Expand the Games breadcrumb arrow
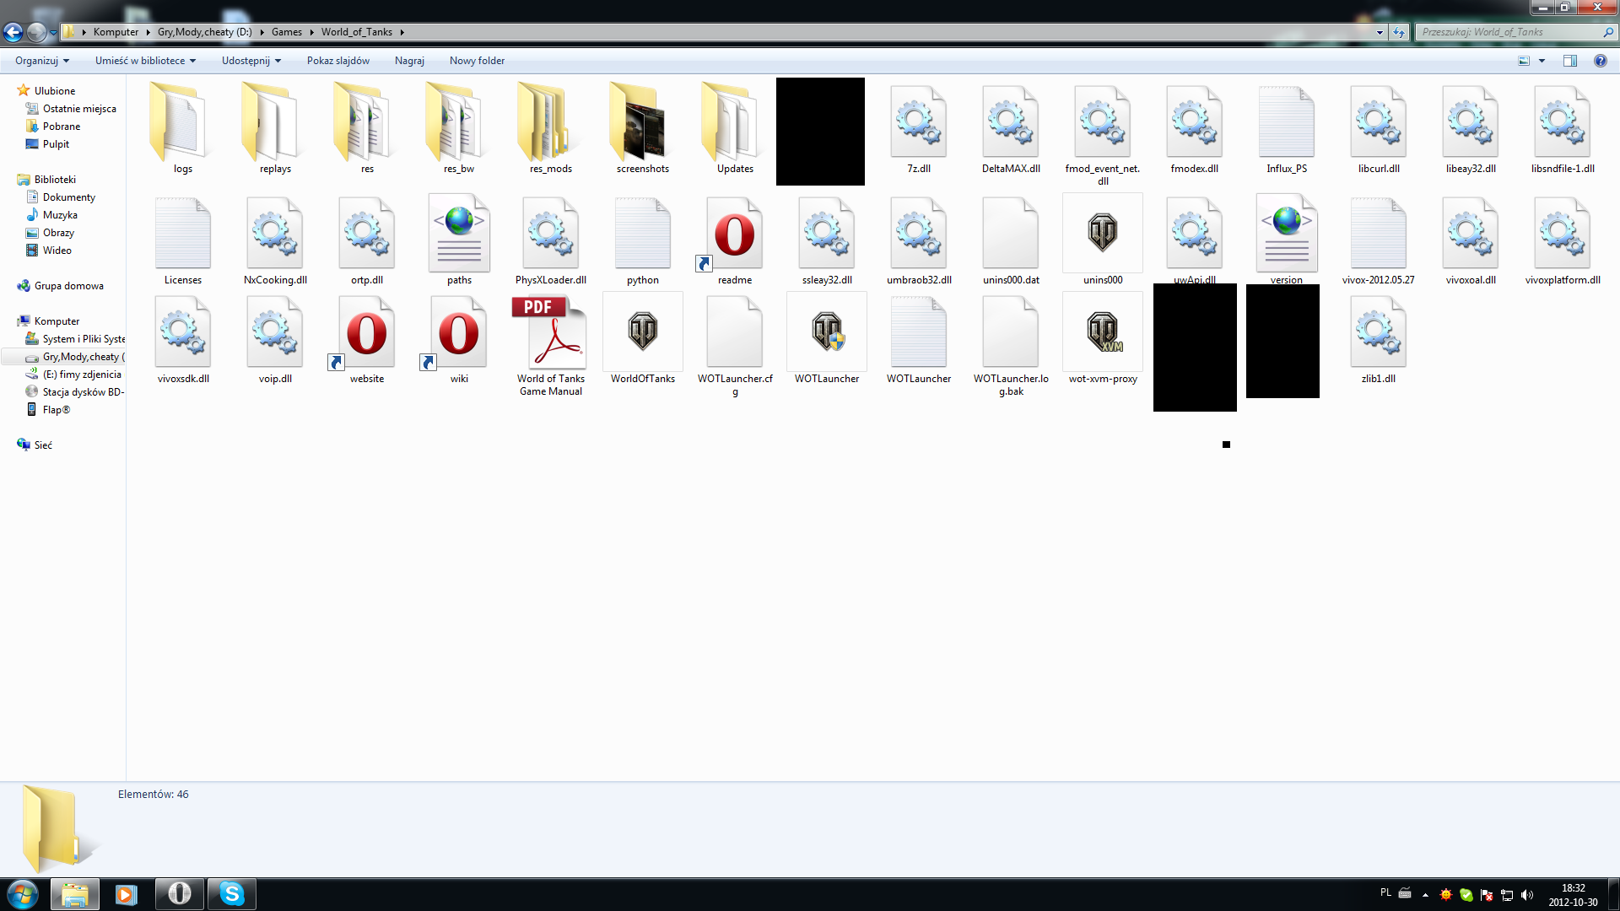This screenshot has height=911, width=1620. pyautogui.click(x=311, y=32)
